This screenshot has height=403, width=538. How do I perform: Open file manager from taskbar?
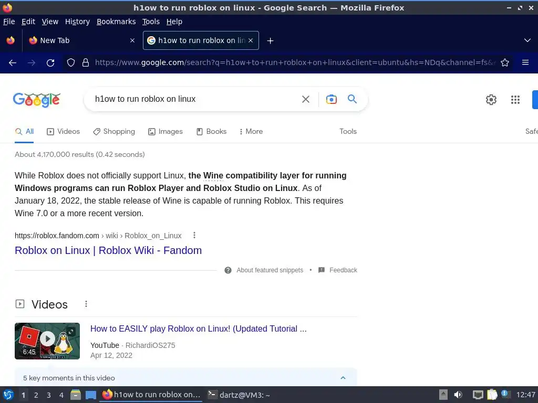[76, 395]
